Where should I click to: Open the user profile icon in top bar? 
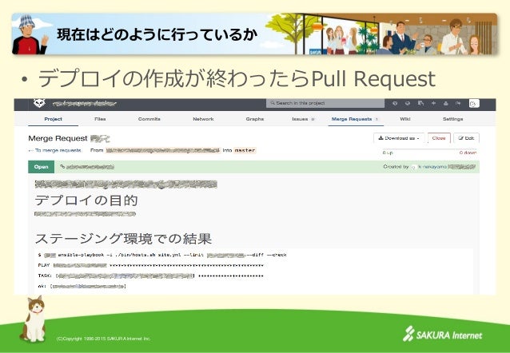coord(445,103)
